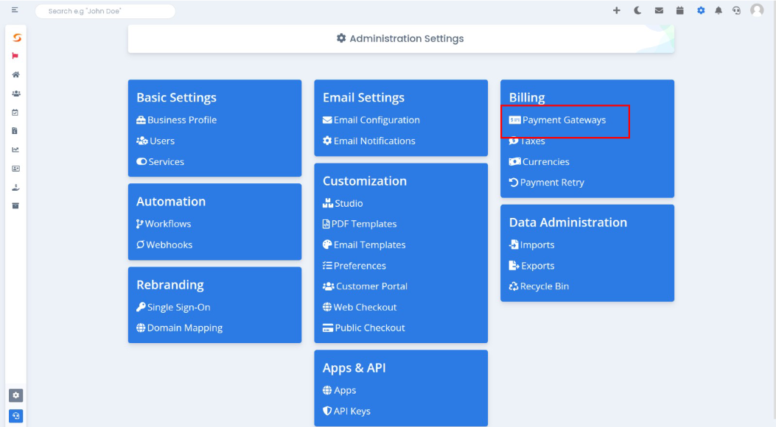
Task: Click the bottom sidebar gear button
Action: click(x=15, y=395)
